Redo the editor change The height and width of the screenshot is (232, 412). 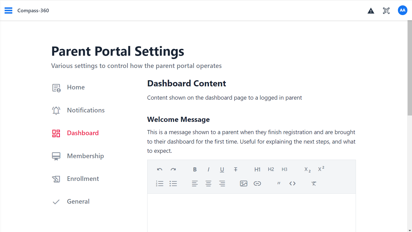tap(173, 169)
